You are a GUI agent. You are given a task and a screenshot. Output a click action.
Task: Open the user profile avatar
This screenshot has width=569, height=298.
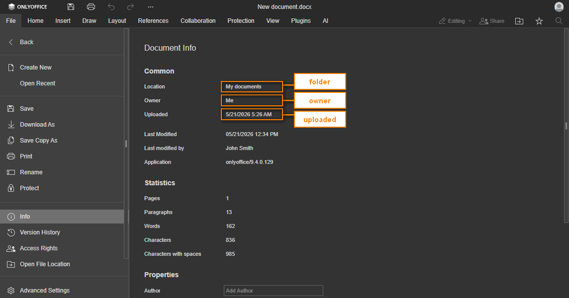click(x=559, y=7)
